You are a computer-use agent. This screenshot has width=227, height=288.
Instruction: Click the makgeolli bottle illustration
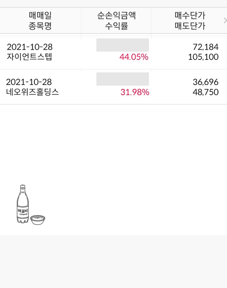click(23, 204)
